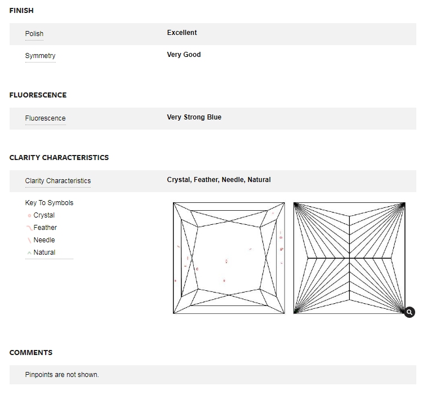Click the Natural symbol icon in key
Screen dimensions: 427x399
(29, 253)
